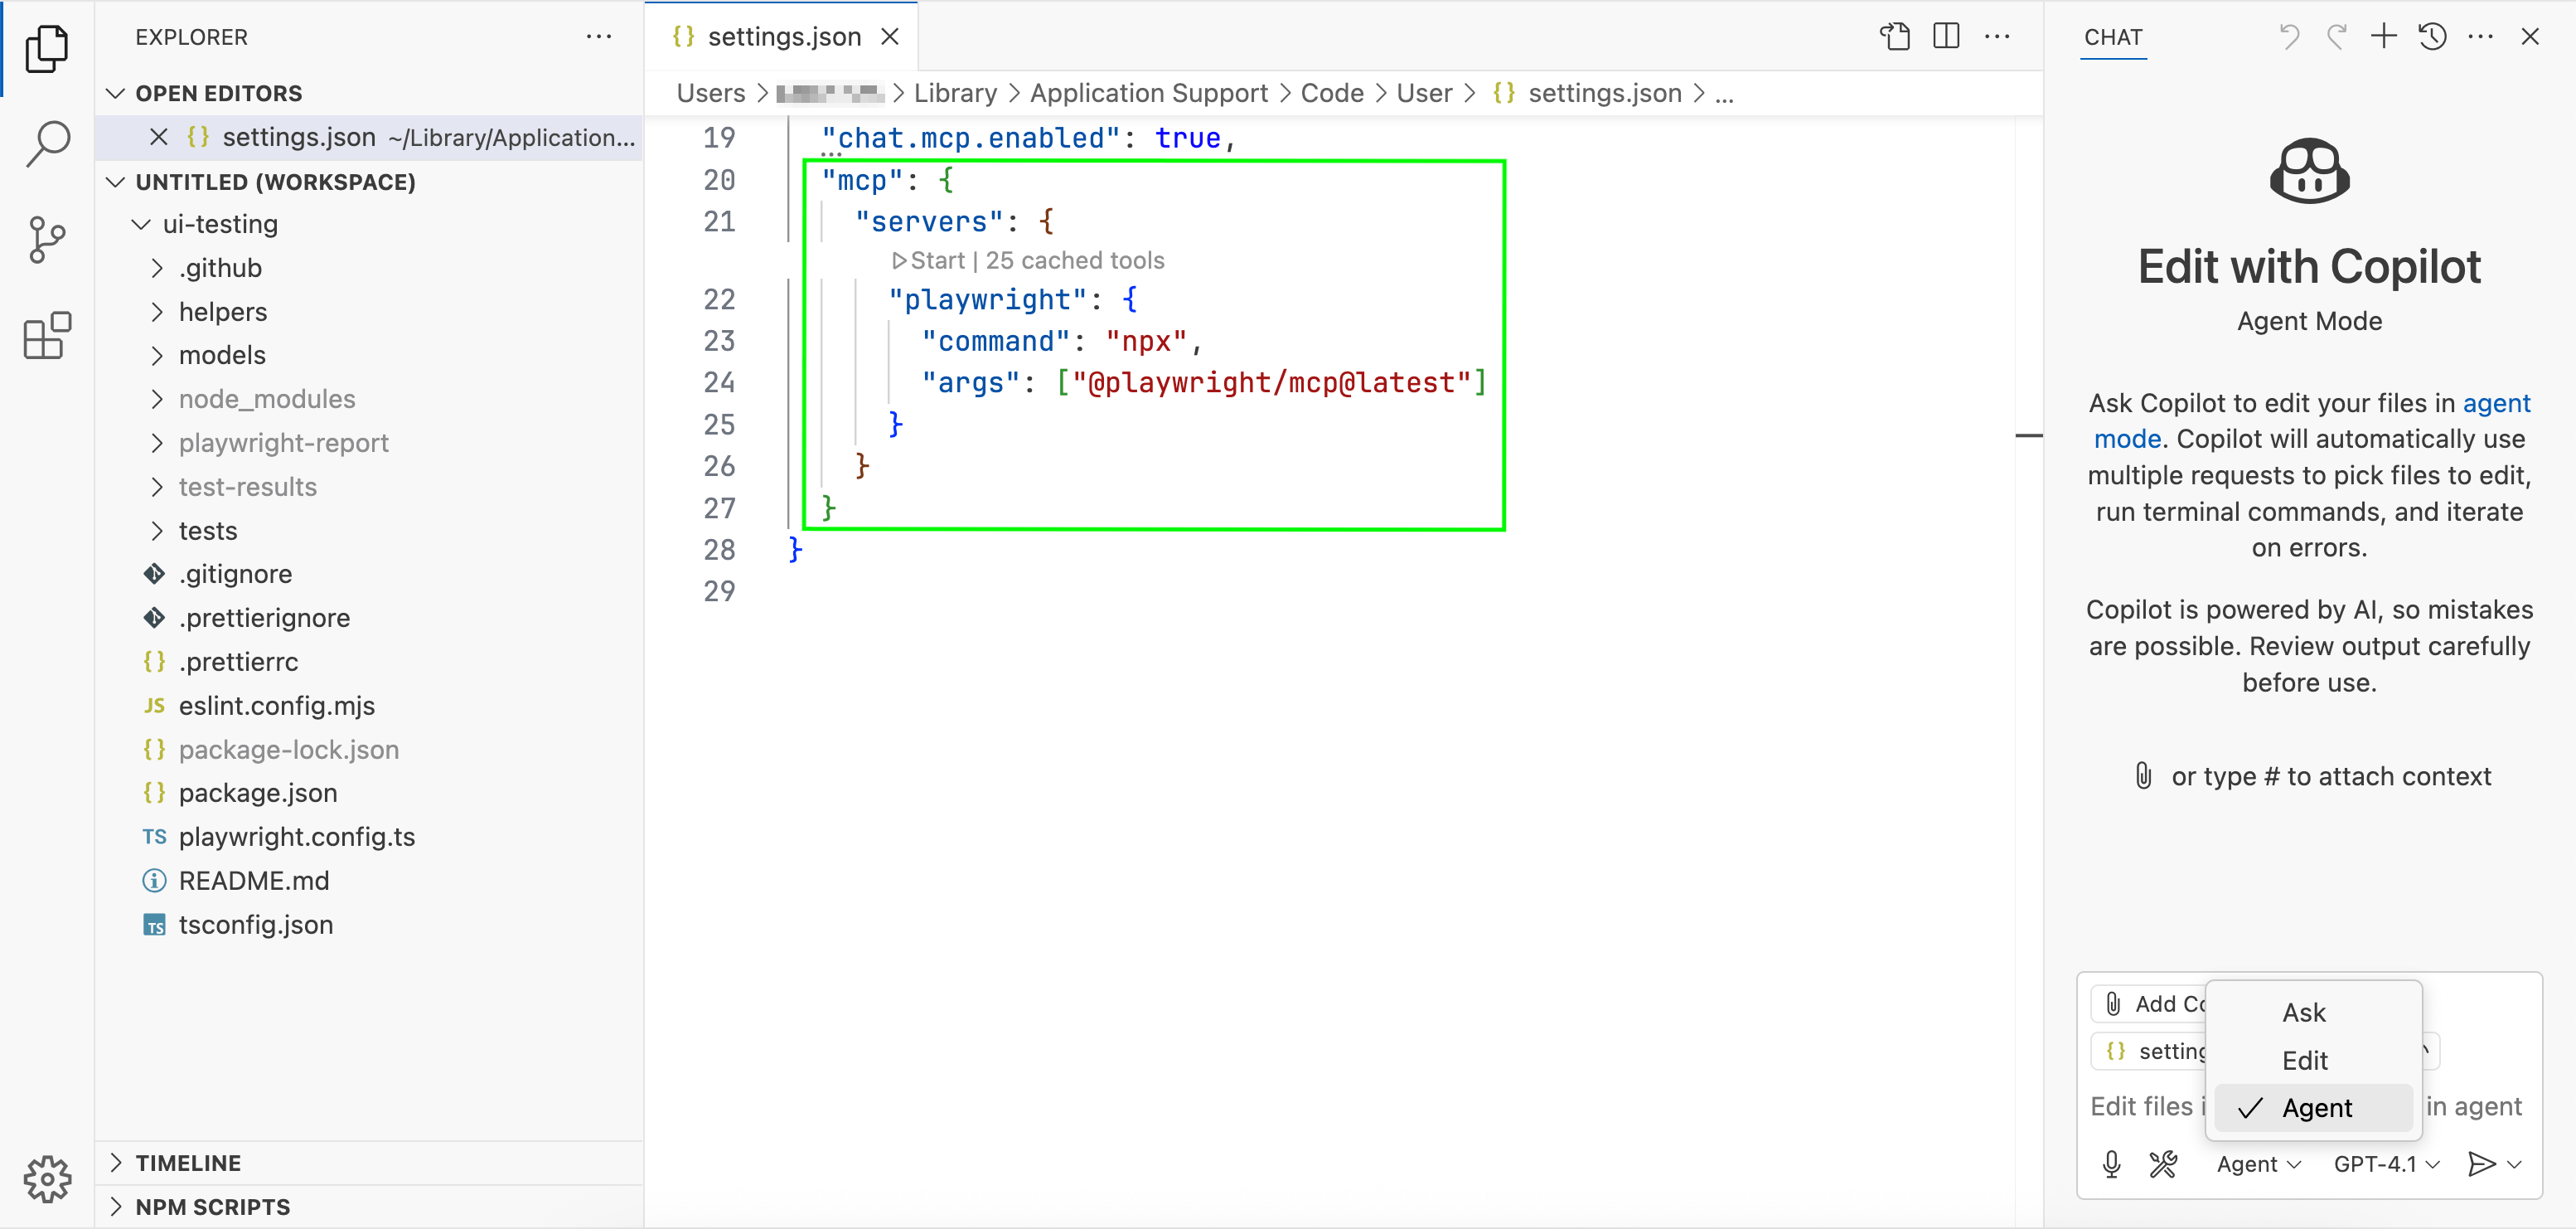Open the chat tools selector

(2163, 1164)
